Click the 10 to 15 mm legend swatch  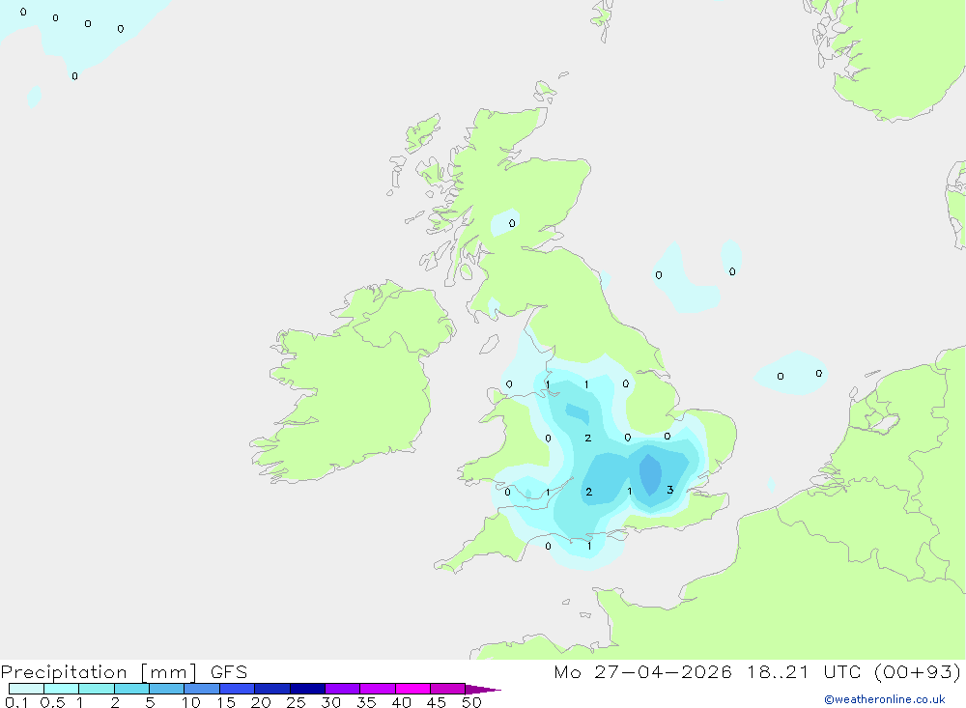click(202, 689)
